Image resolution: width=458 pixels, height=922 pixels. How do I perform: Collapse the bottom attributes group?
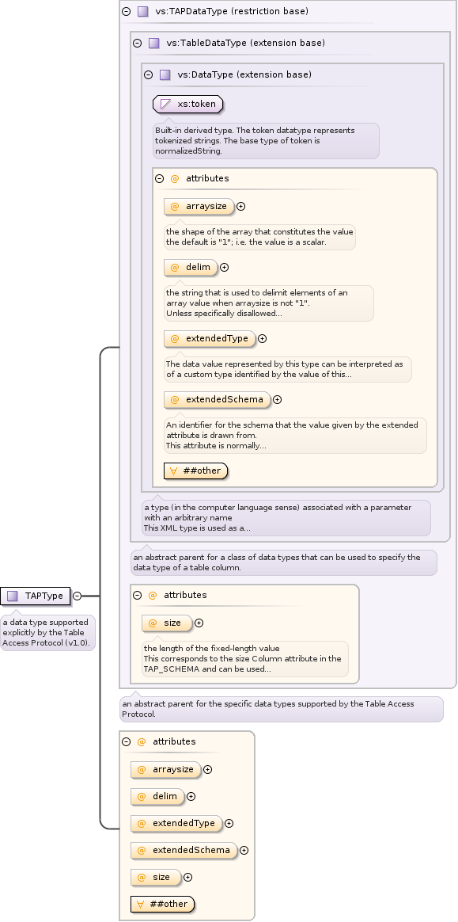[x=127, y=741]
